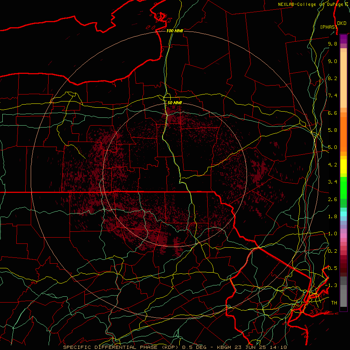Pick the cyan segment of the color scale

point(343,214)
